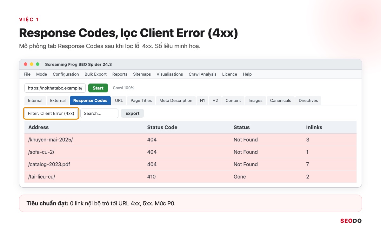Open the Help menu
Screen dimensions: 381x231
pos(247,74)
